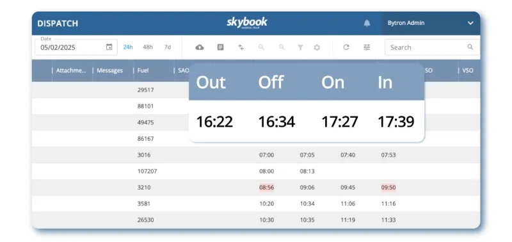Switch to the 7d time range
512x242 pixels.
click(x=168, y=47)
